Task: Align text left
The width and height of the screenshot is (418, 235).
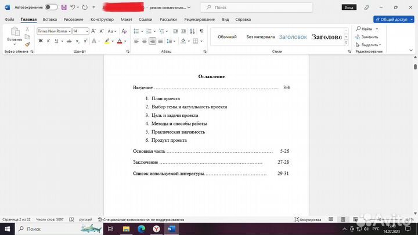Action: tap(136, 41)
